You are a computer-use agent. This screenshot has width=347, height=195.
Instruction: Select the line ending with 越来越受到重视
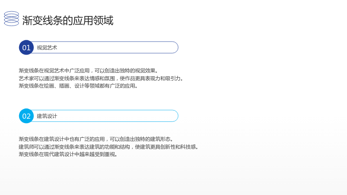point(68,154)
